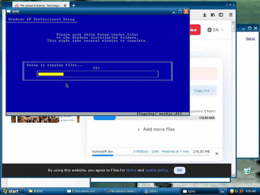
Task: Switch to the QEMU taskbar item
Action: pos(199,191)
